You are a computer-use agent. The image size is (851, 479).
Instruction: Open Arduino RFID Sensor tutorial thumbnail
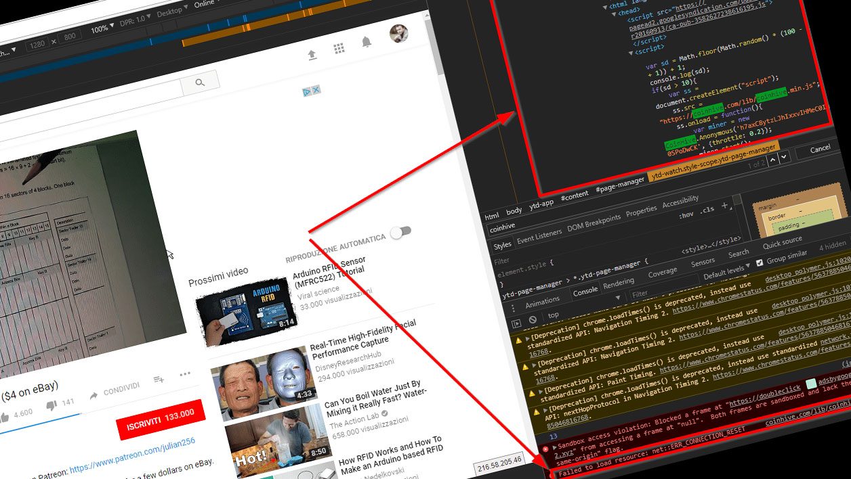(x=247, y=311)
